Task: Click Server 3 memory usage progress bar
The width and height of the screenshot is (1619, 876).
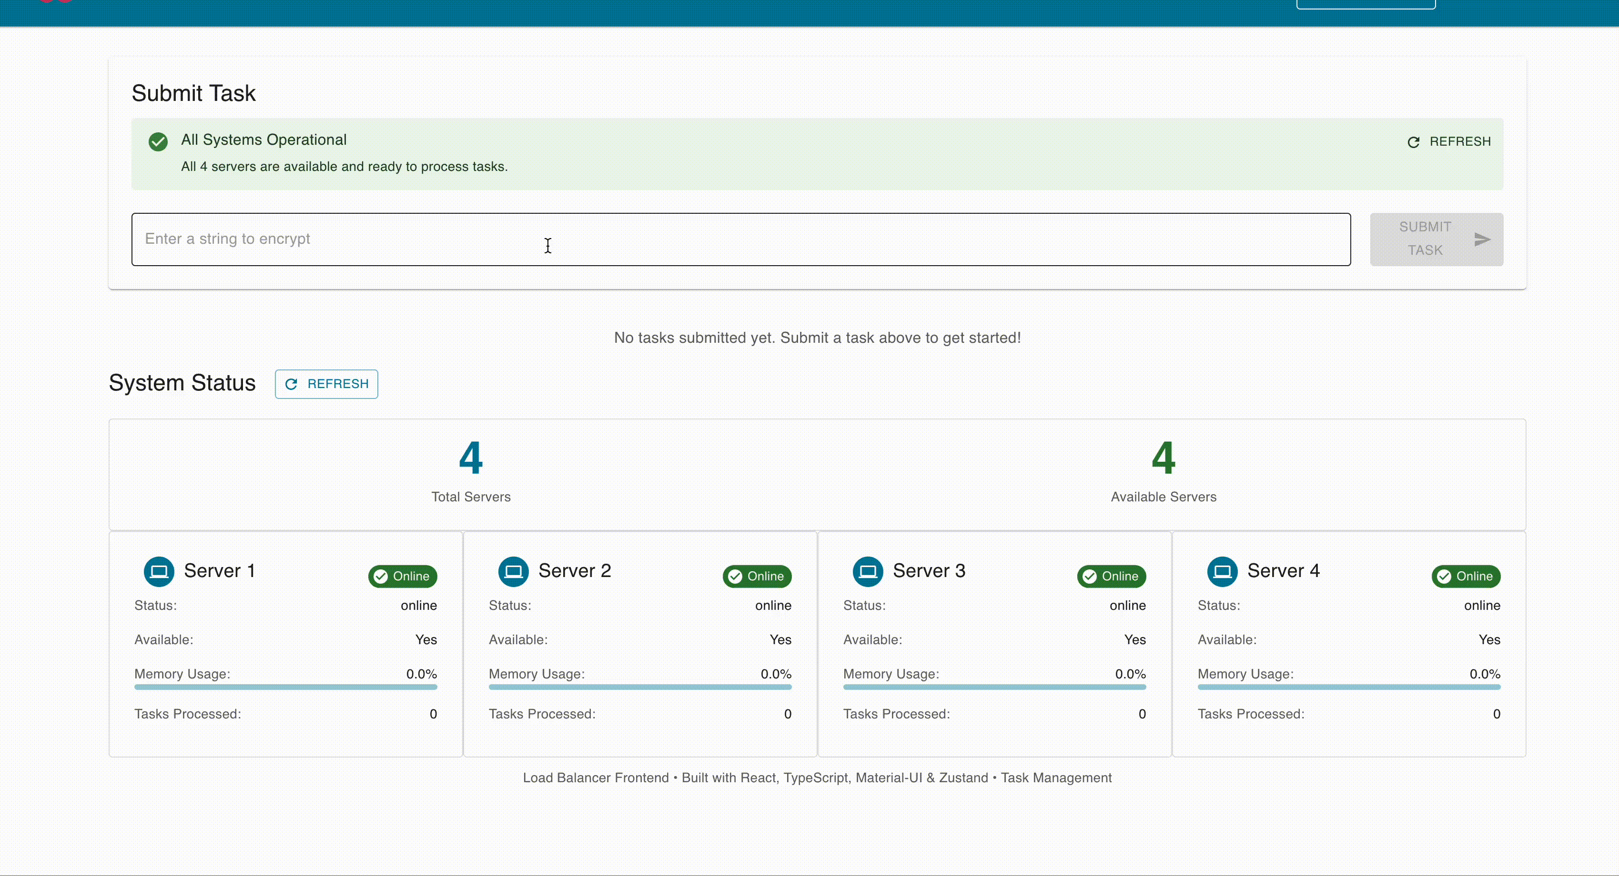Action: click(994, 687)
